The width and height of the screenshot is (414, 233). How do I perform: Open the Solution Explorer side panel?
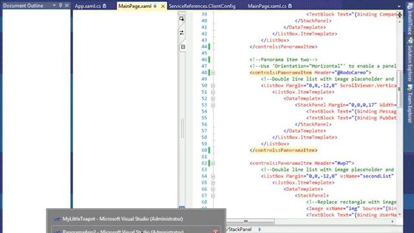pyautogui.click(x=409, y=60)
